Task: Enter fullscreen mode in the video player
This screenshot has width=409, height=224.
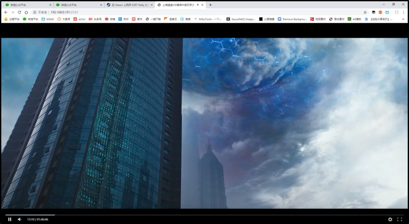Action: 400,219
